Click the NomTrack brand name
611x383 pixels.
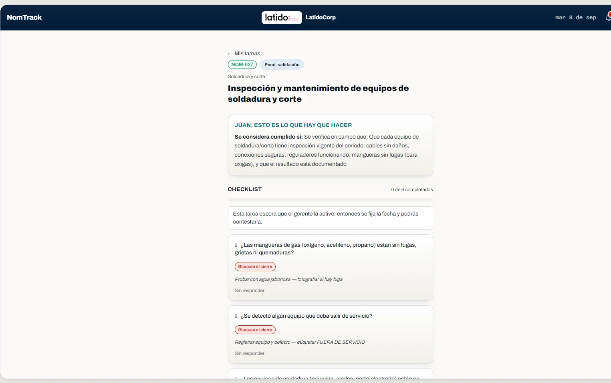pos(24,17)
